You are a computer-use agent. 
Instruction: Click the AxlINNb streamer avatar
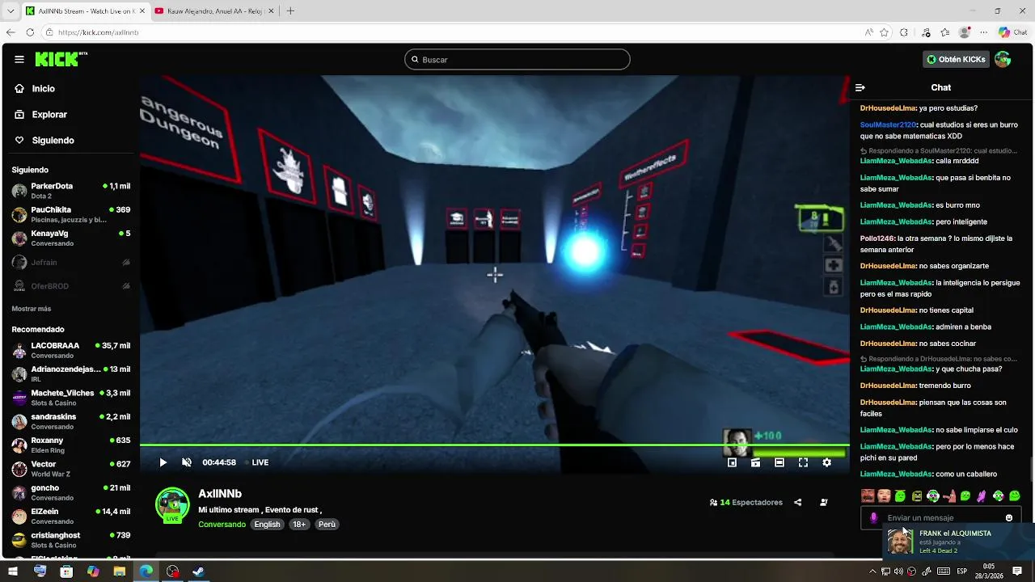tap(172, 504)
